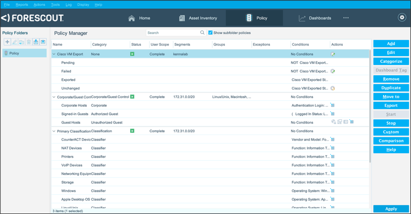Click first action icon in Guest Hosts row

tap(333, 121)
